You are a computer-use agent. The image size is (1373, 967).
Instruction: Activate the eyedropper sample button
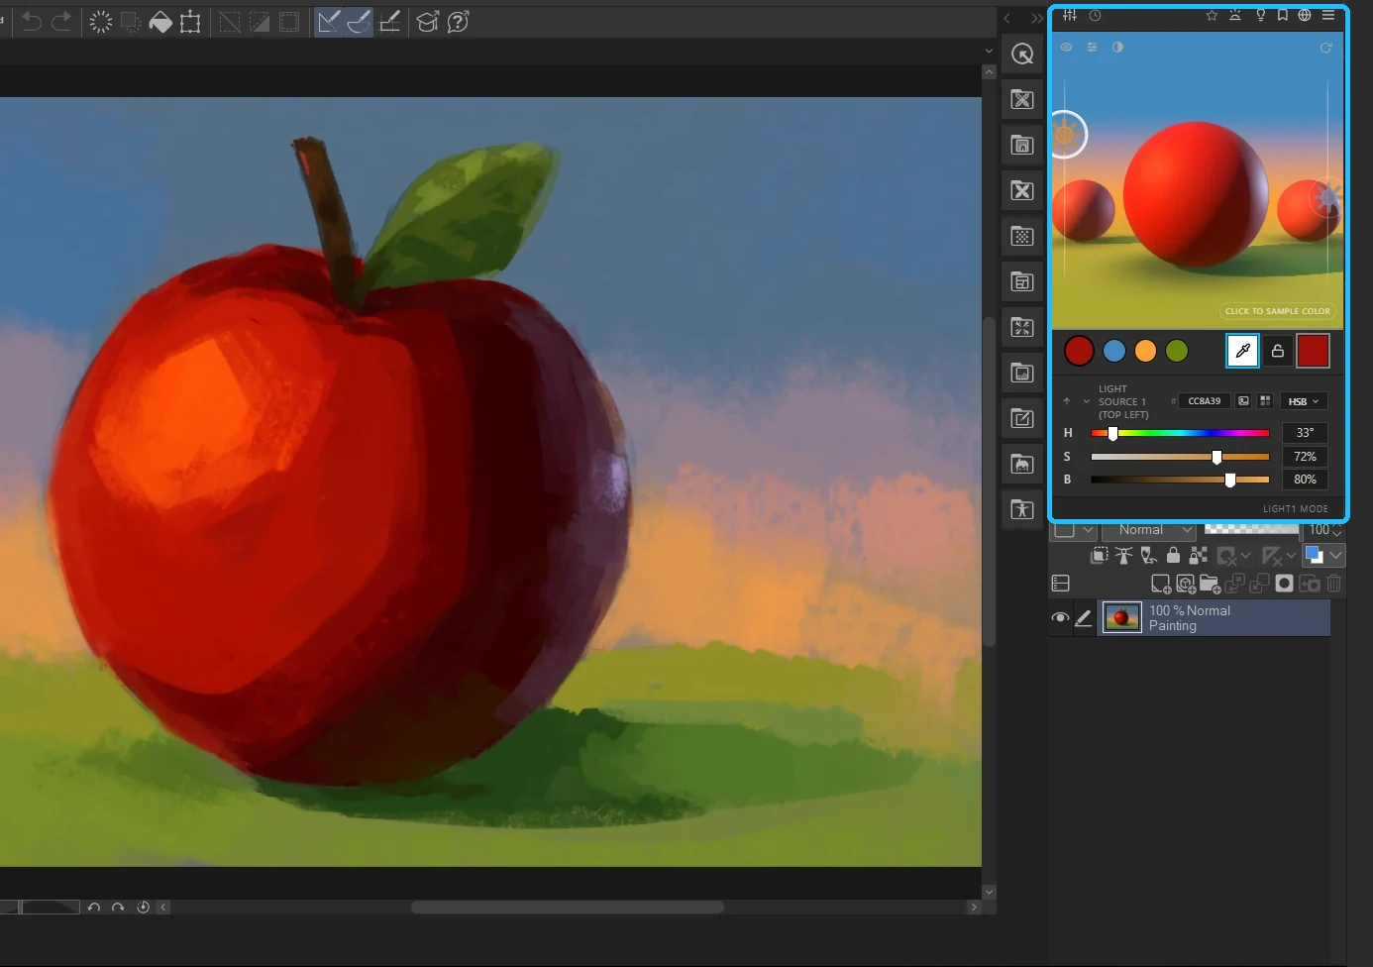[1242, 351]
